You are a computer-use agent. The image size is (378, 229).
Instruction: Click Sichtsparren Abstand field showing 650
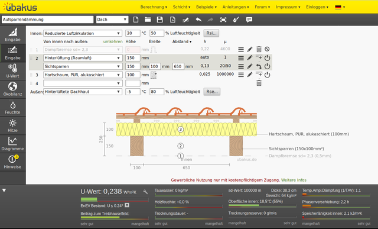(x=178, y=66)
